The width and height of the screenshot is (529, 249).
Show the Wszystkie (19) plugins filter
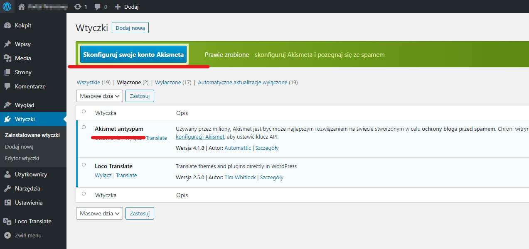coord(93,82)
